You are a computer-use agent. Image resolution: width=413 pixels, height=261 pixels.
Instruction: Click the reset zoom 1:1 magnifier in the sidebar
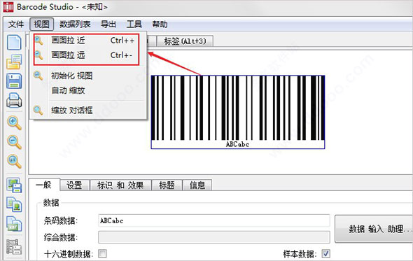[x=14, y=161]
